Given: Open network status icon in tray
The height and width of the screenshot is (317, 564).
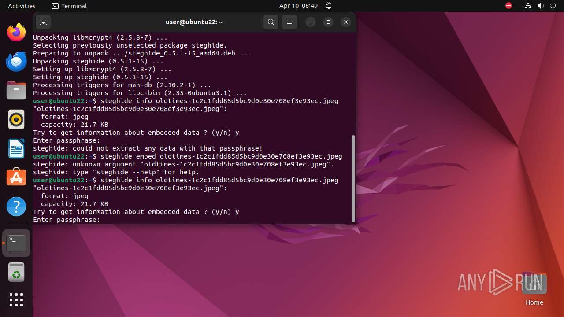Looking at the screenshot, I should tap(528, 6).
